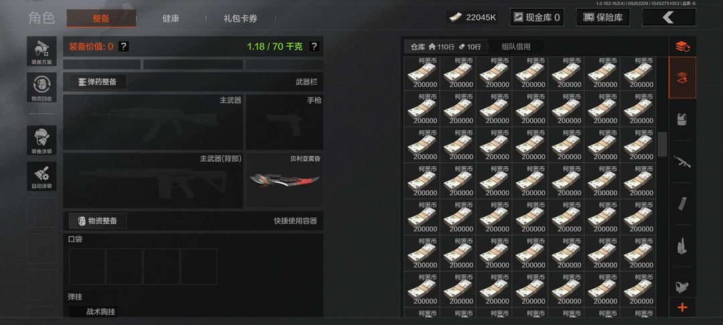Viewport: 723px width, 325px height.
Task: Click the 物资整备 button
Action: coord(98,221)
